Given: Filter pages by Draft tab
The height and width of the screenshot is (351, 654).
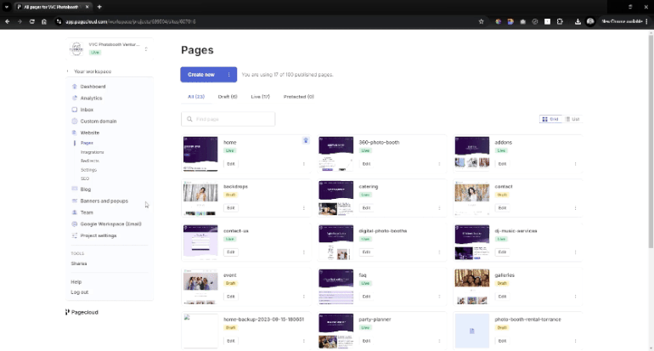Looking at the screenshot, I should [228, 97].
